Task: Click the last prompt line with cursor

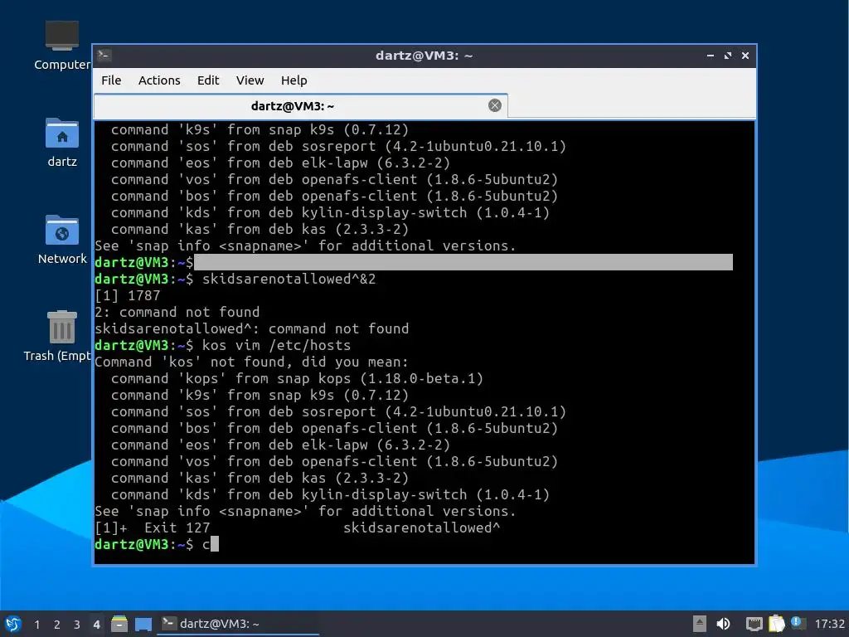Action: point(157,544)
